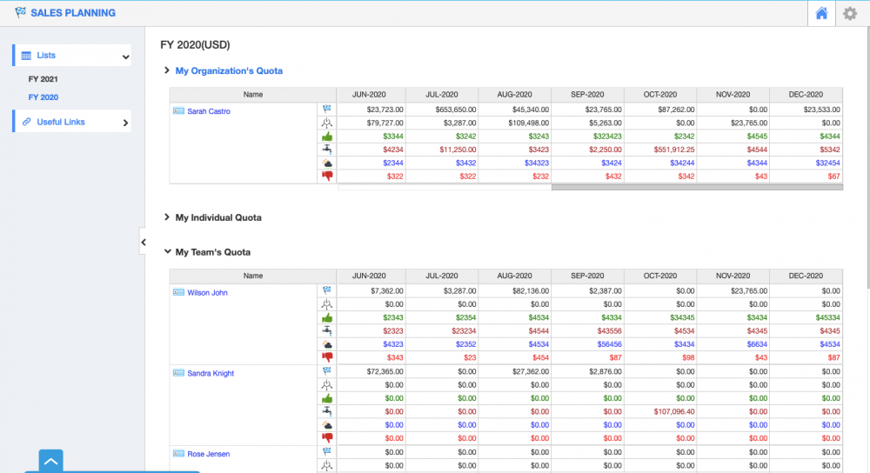This screenshot has width=870, height=473.
Task: Click Sarah Castro's red thumbs-down icon
Action: (327, 176)
